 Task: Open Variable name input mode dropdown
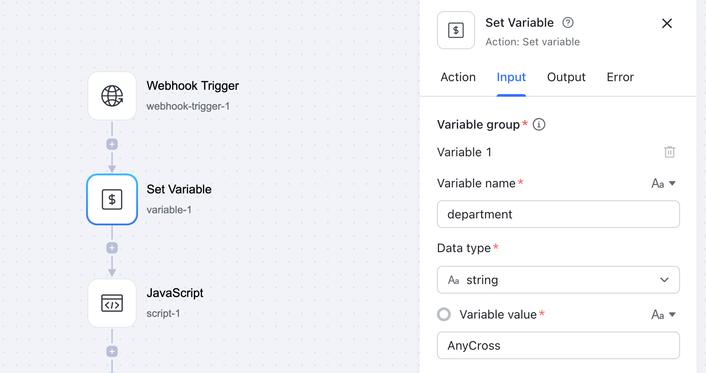pyautogui.click(x=664, y=183)
